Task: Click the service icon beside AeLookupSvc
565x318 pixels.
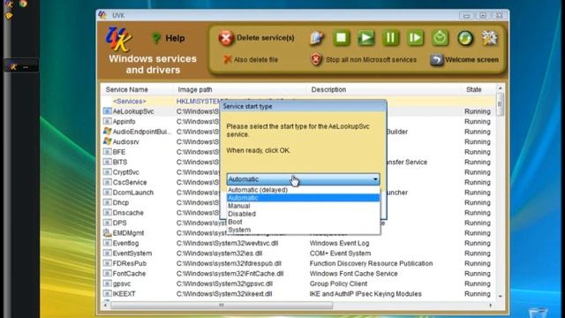Action: pos(107,111)
